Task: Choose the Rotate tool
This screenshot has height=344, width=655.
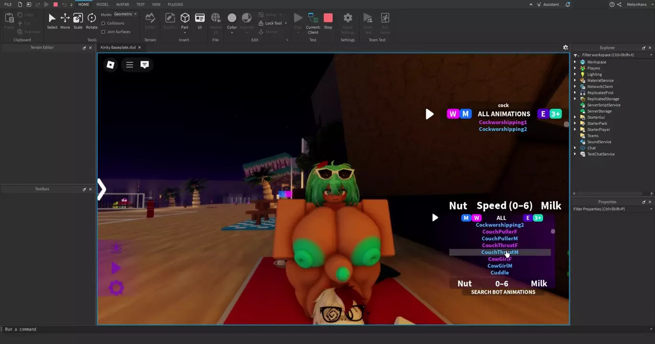Action: (x=91, y=21)
